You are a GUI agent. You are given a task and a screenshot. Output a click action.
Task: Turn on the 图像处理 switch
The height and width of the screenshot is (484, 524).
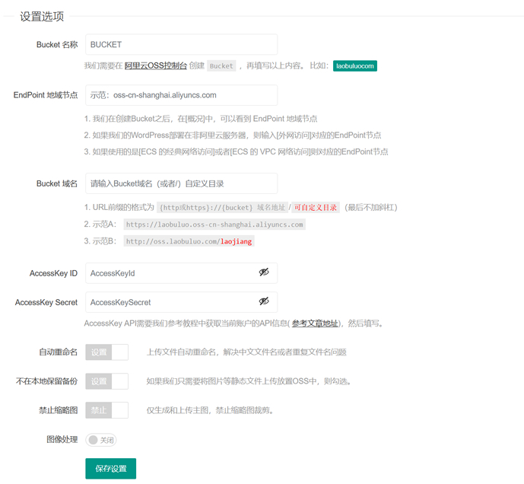click(101, 440)
